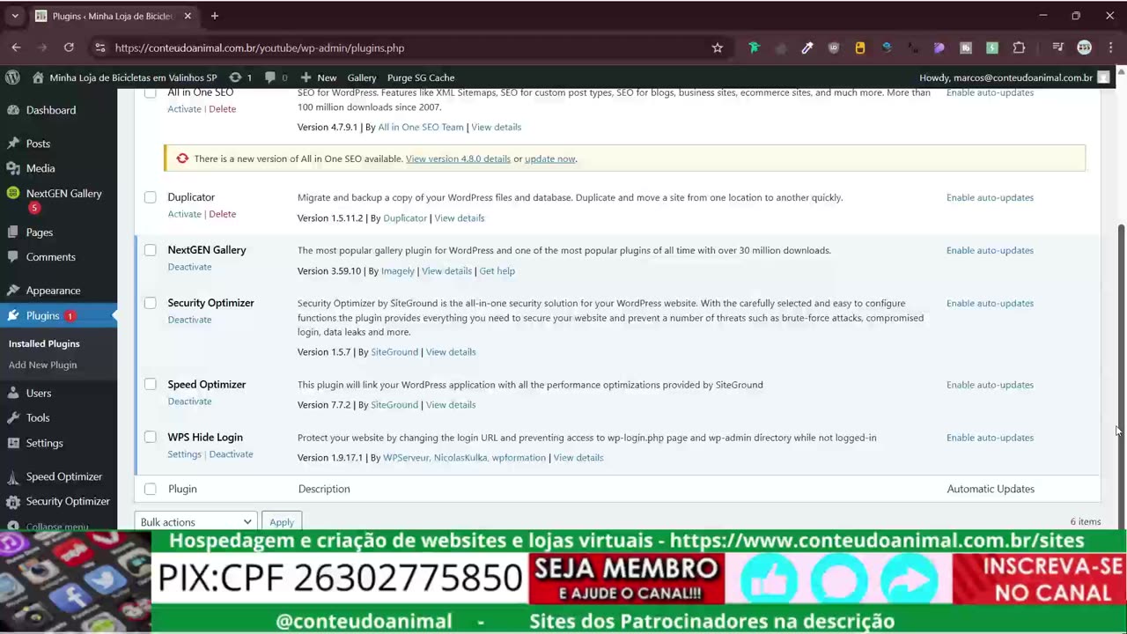The height and width of the screenshot is (634, 1127).
Task: Activate the Duplicator plugin
Action: (184, 214)
